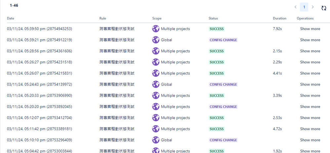Click the Scope column header
Image resolution: width=330 pixels, height=153 pixels.
pos(157,18)
